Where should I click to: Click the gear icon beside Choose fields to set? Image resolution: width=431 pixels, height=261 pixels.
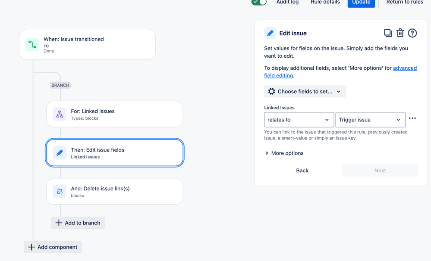click(x=271, y=91)
